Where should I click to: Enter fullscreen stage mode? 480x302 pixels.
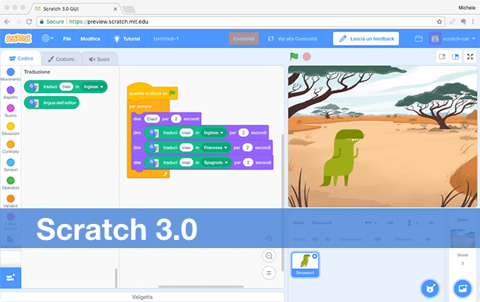tap(470, 57)
